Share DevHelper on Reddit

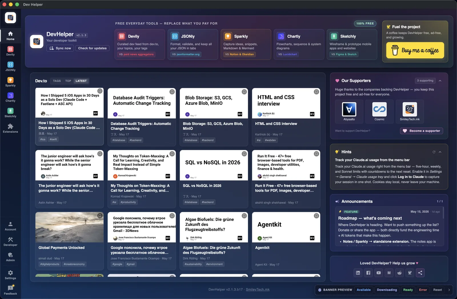[x=399, y=273]
